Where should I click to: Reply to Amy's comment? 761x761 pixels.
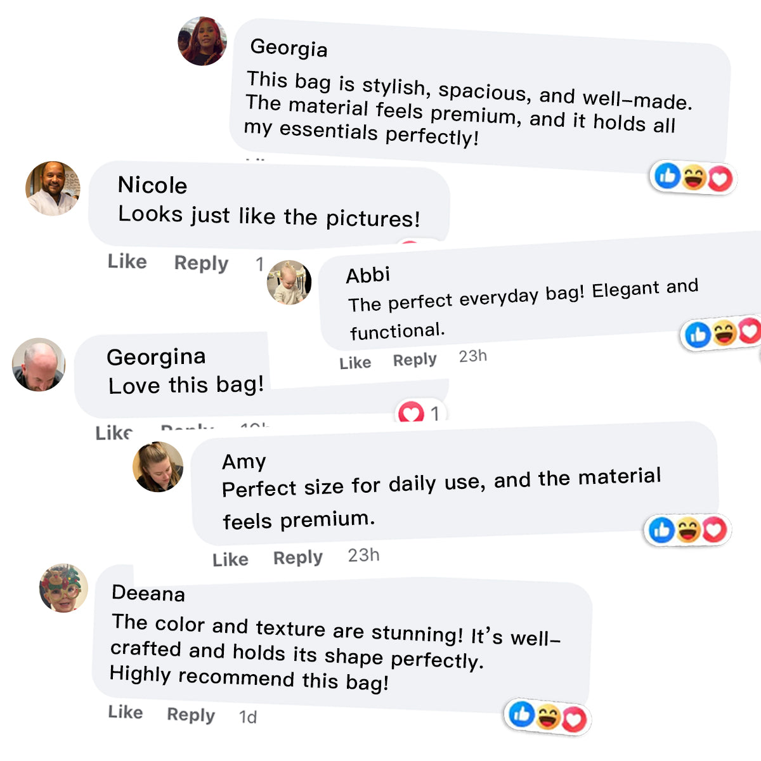(298, 557)
